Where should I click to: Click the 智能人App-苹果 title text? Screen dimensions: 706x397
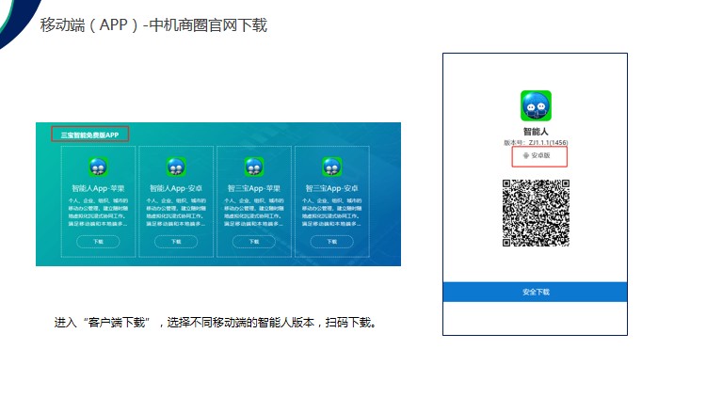(x=98, y=188)
